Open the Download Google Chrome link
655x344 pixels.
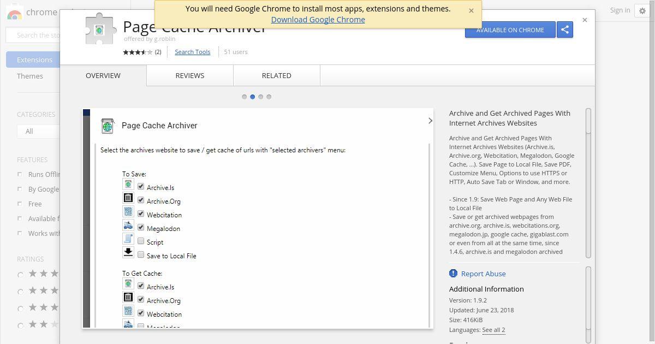point(318,20)
